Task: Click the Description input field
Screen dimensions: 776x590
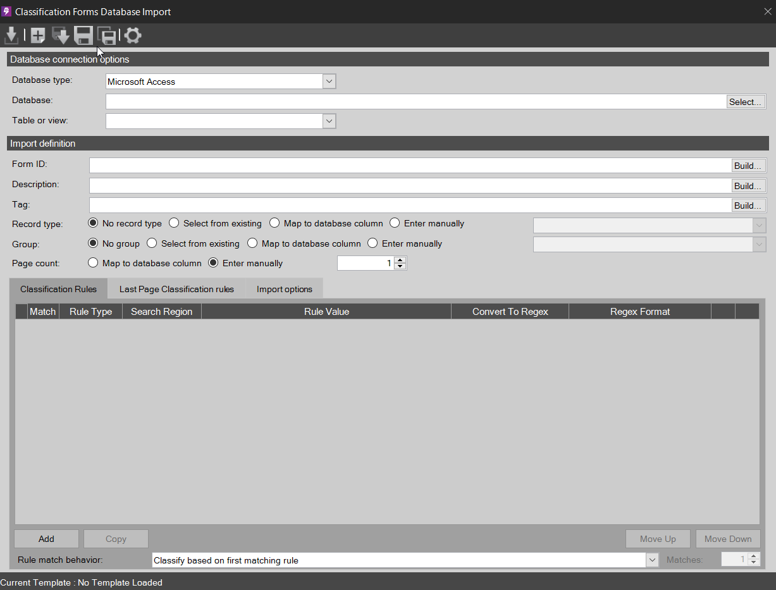Action: coord(410,186)
